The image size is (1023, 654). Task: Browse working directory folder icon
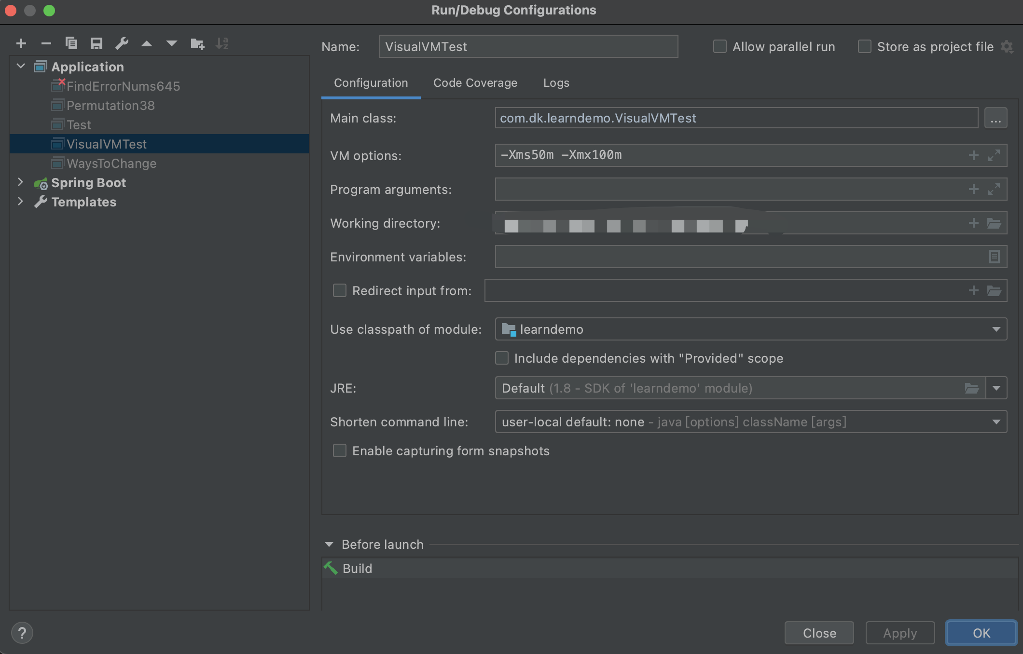(x=994, y=223)
